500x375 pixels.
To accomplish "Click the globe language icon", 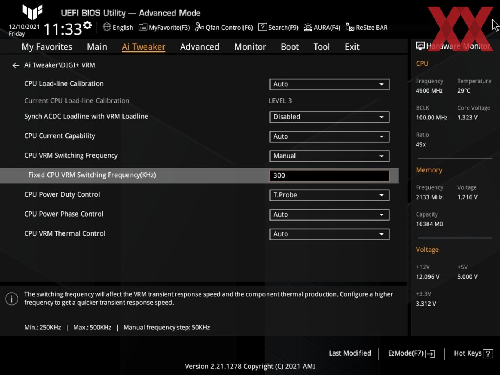I will click(x=107, y=27).
